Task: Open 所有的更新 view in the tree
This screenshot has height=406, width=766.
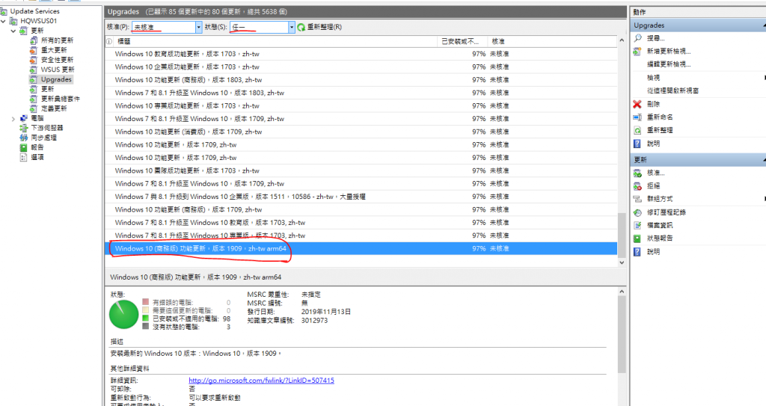Action: 57,40
